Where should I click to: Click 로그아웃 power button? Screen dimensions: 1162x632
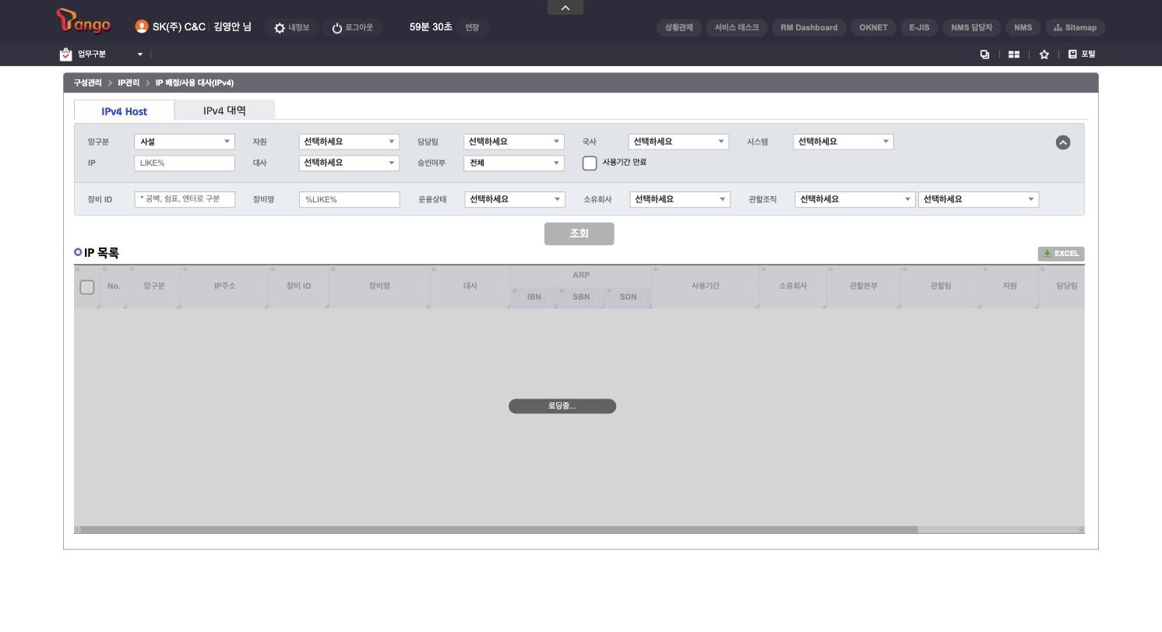(352, 27)
